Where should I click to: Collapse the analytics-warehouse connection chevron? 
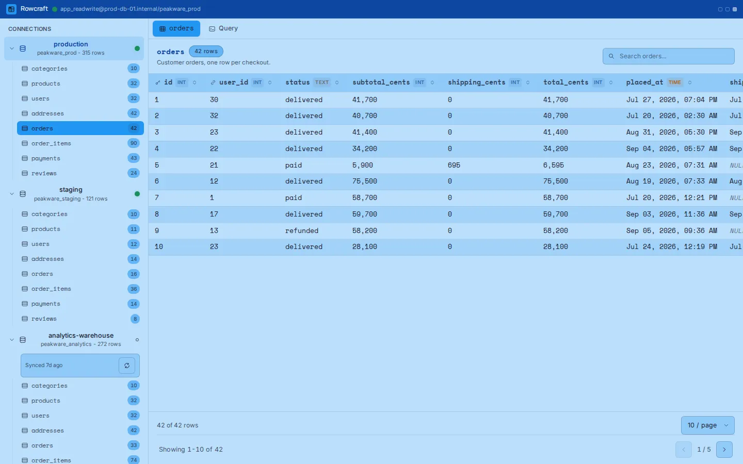point(12,340)
